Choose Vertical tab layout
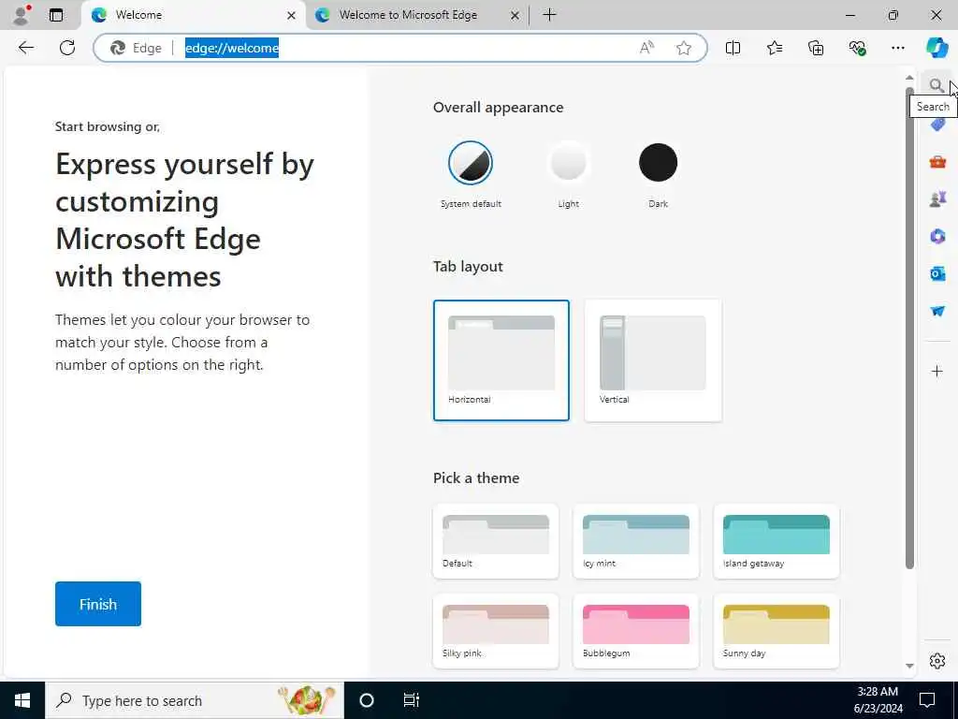 pyautogui.click(x=652, y=360)
